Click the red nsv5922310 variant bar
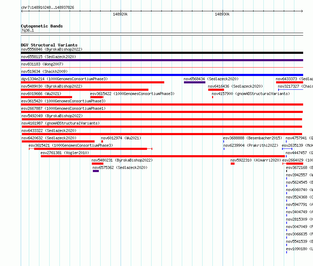This screenshot has width=313, height=266. [x=232, y=164]
